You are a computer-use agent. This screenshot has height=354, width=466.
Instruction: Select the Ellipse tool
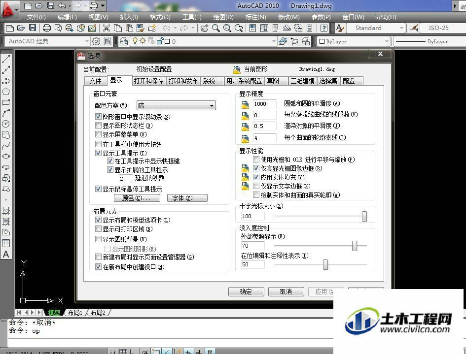pyautogui.click(x=6, y=156)
